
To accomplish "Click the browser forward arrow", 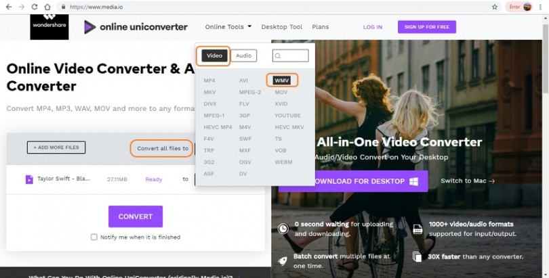I will click(x=22, y=7).
